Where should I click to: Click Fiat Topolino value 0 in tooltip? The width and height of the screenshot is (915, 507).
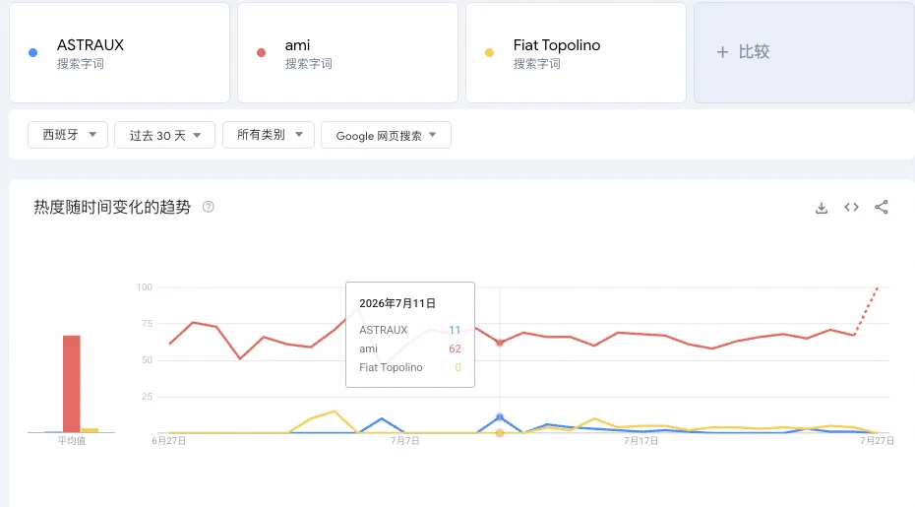point(458,367)
